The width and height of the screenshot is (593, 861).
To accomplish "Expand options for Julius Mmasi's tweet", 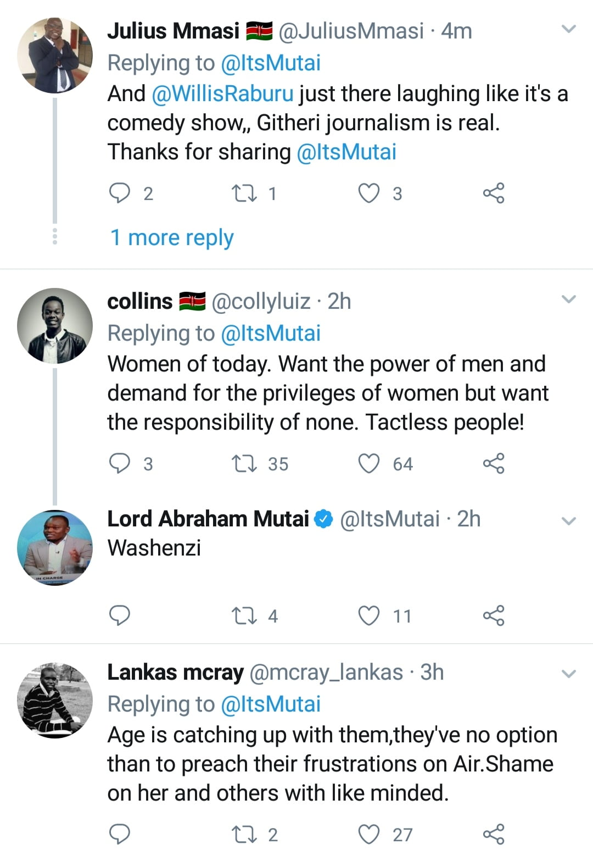I will (569, 29).
